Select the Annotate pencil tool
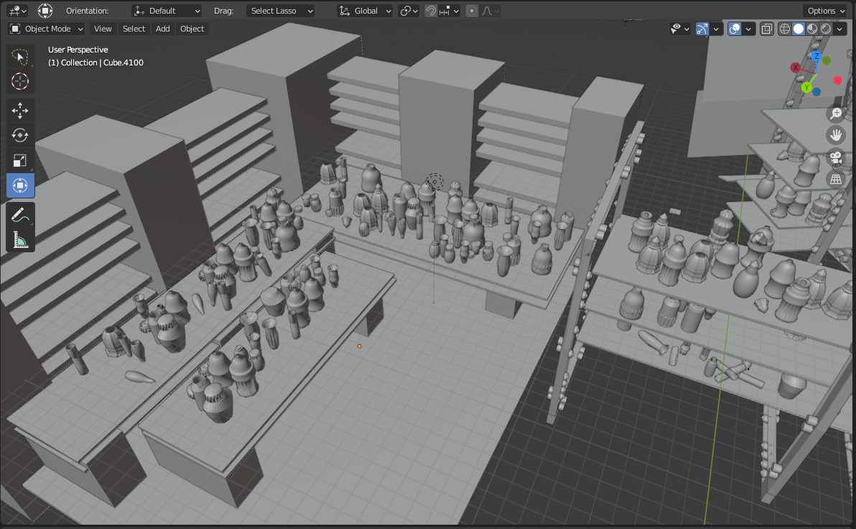This screenshot has width=856, height=529. pos(20,215)
